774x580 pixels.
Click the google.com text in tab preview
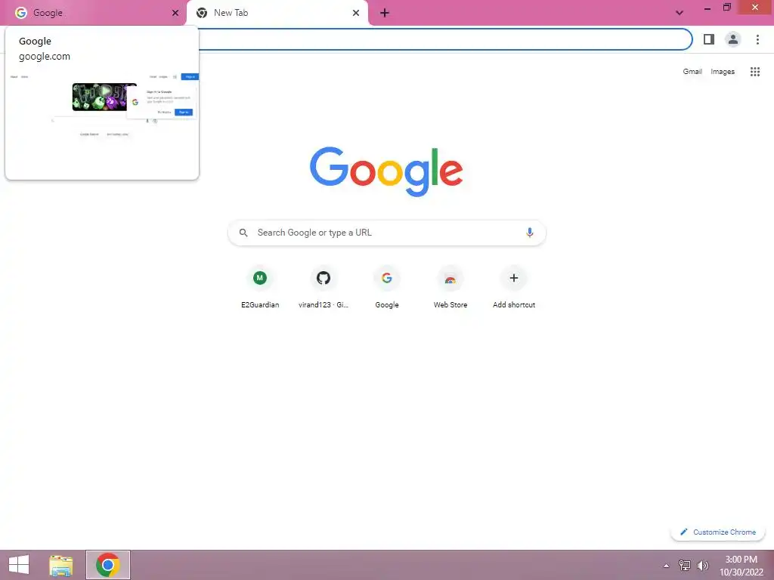click(x=45, y=56)
